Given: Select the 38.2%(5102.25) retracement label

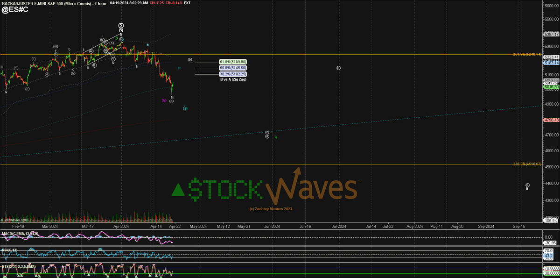Looking at the screenshot, I should [233, 74].
